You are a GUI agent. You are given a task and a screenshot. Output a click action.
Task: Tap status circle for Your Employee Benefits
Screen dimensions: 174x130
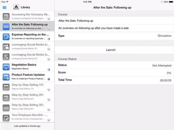coord(49,120)
